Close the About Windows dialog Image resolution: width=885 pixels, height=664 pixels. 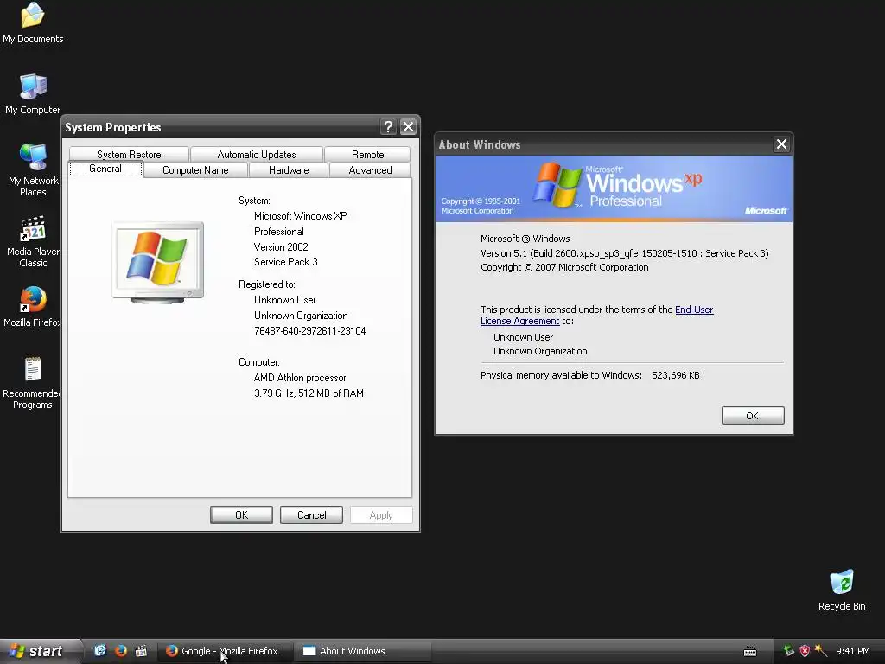point(781,144)
